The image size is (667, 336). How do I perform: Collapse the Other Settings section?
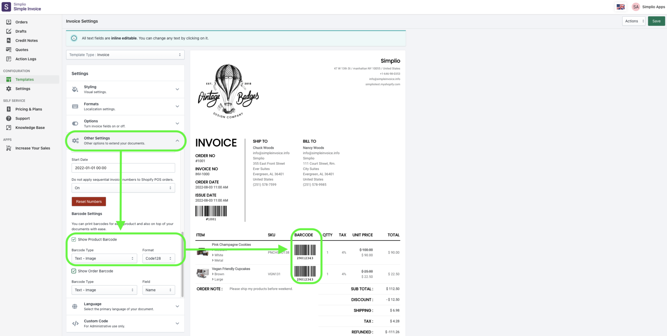177,141
